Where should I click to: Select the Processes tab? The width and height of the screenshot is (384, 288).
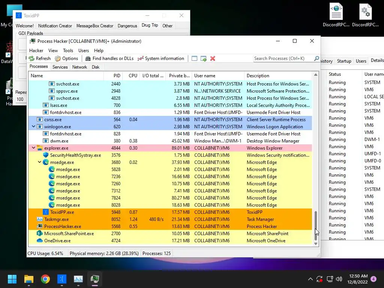[x=39, y=67]
